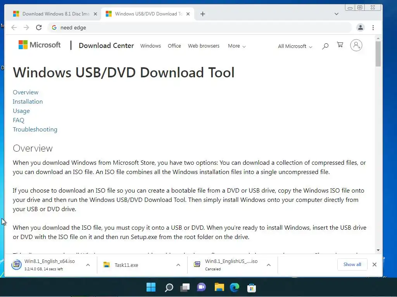The height and width of the screenshot is (297, 397).
Task: Launch Microsoft Edge from the taskbar
Action: (235, 287)
